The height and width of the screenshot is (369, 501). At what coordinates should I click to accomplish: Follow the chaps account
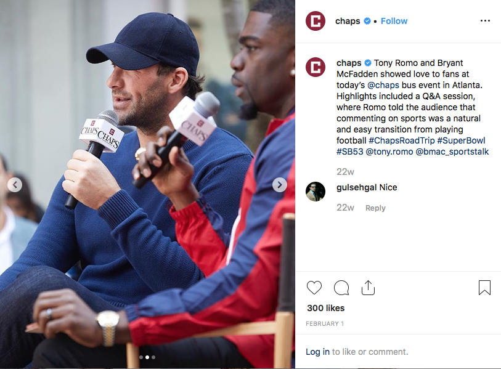click(394, 21)
